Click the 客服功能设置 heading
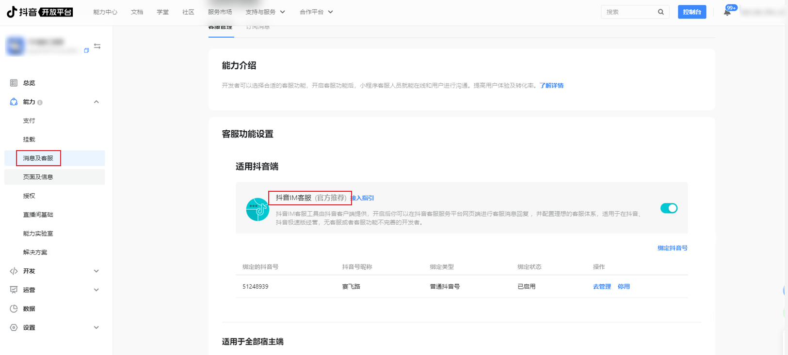The height and width of the screenshot is (355, 788). pyautogui.click(x=248, y=134)
